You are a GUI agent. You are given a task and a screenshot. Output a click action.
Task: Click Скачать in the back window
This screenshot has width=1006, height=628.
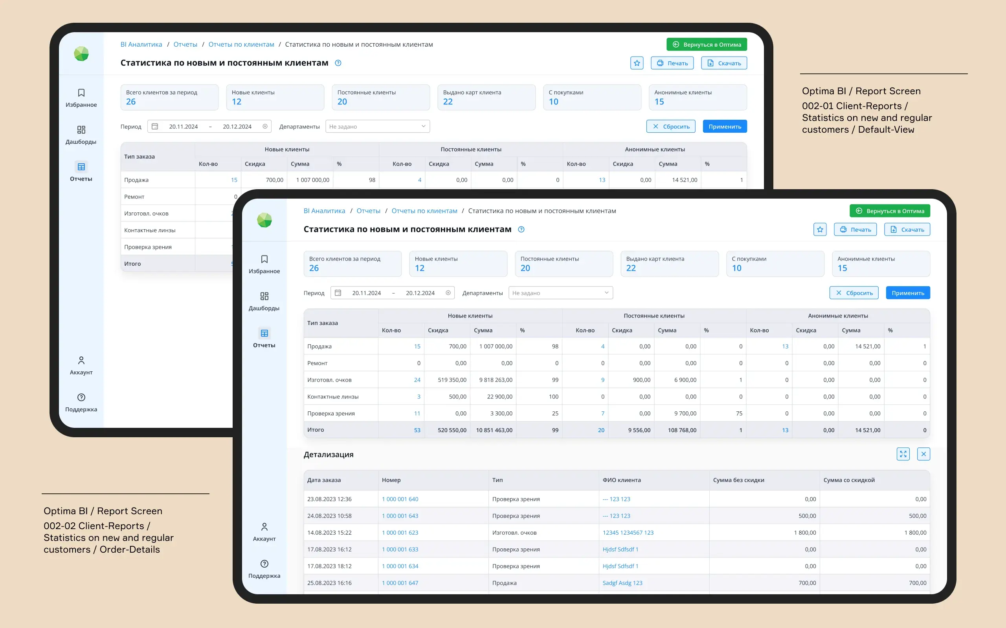click(x=724, y=63)
